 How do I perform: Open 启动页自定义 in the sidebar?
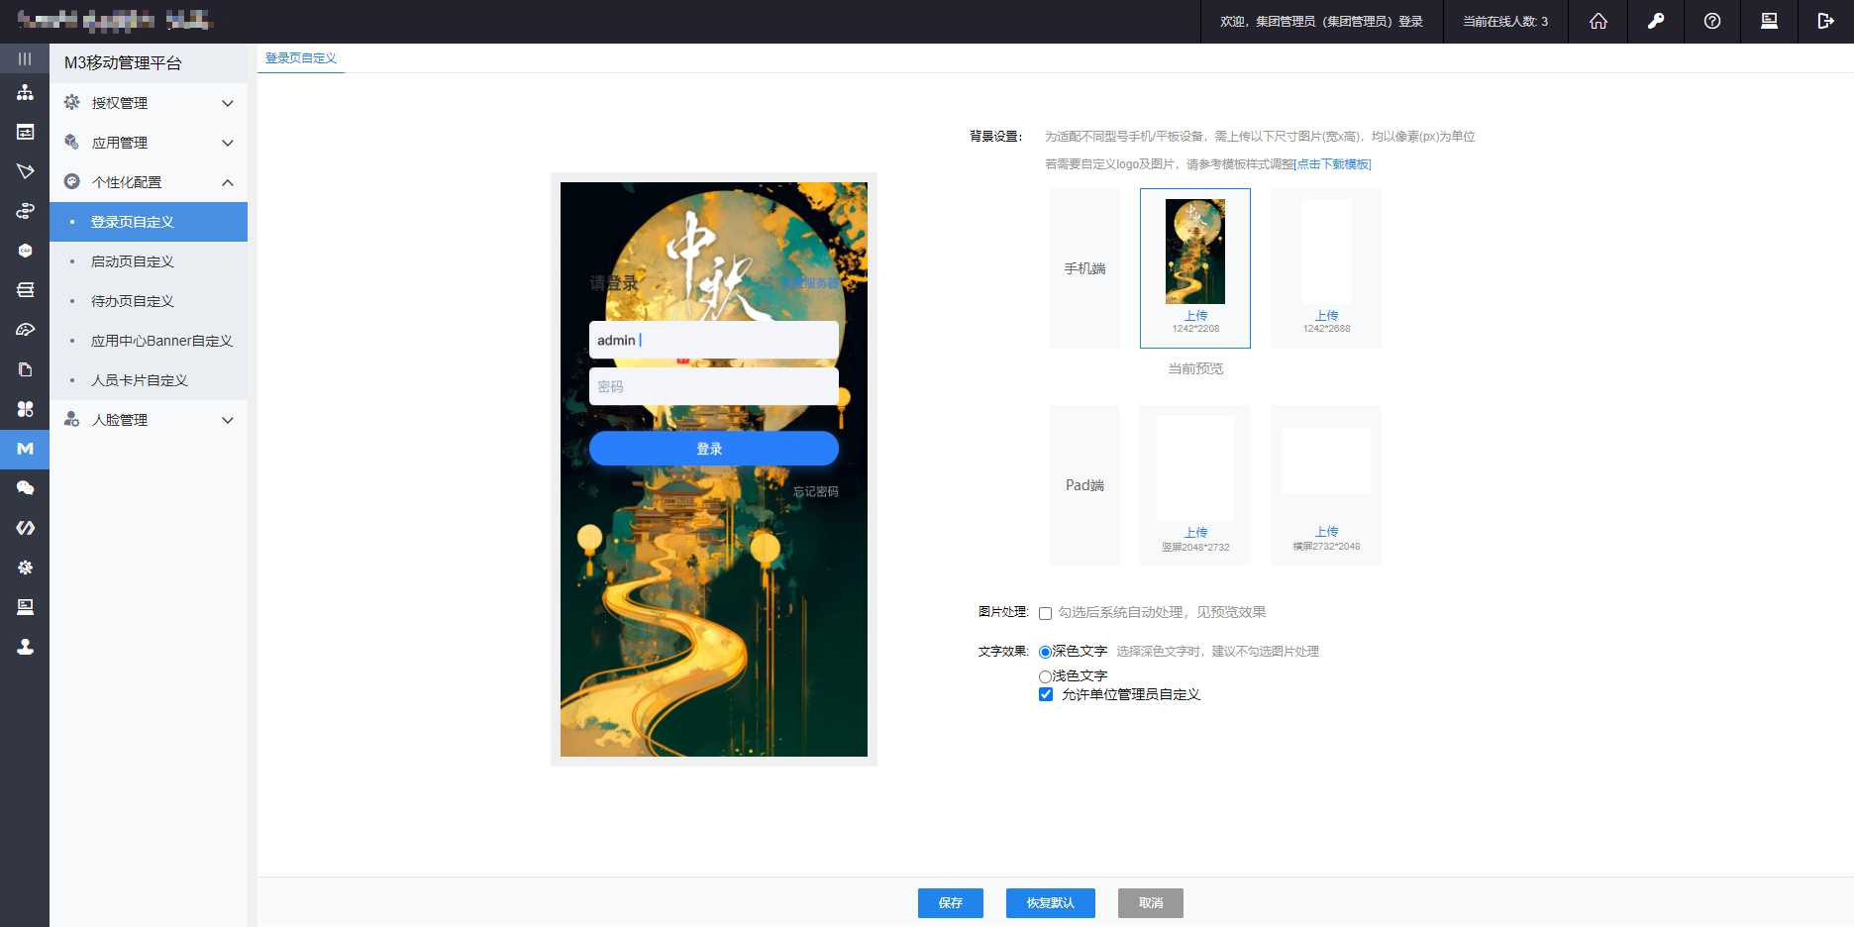pos(133,261)
